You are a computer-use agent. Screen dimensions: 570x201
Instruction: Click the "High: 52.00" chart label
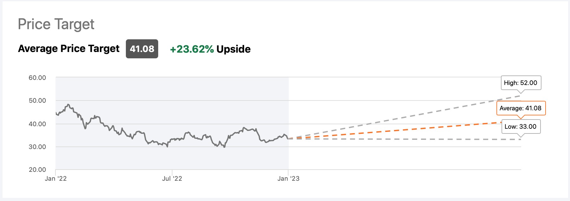[x=521, y=83]
